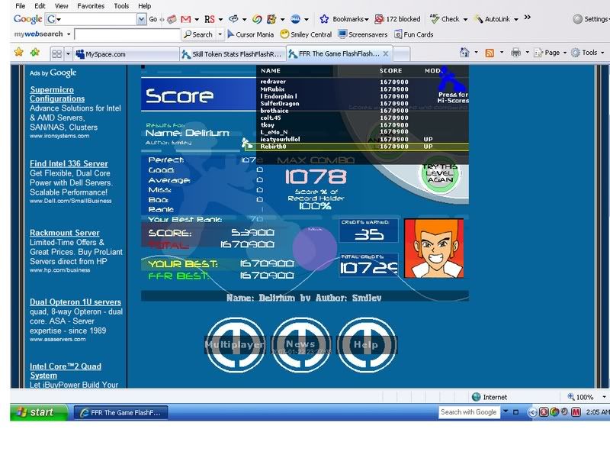
Task: Click the mywebsearch input field
Action: [x=127, y=34]
